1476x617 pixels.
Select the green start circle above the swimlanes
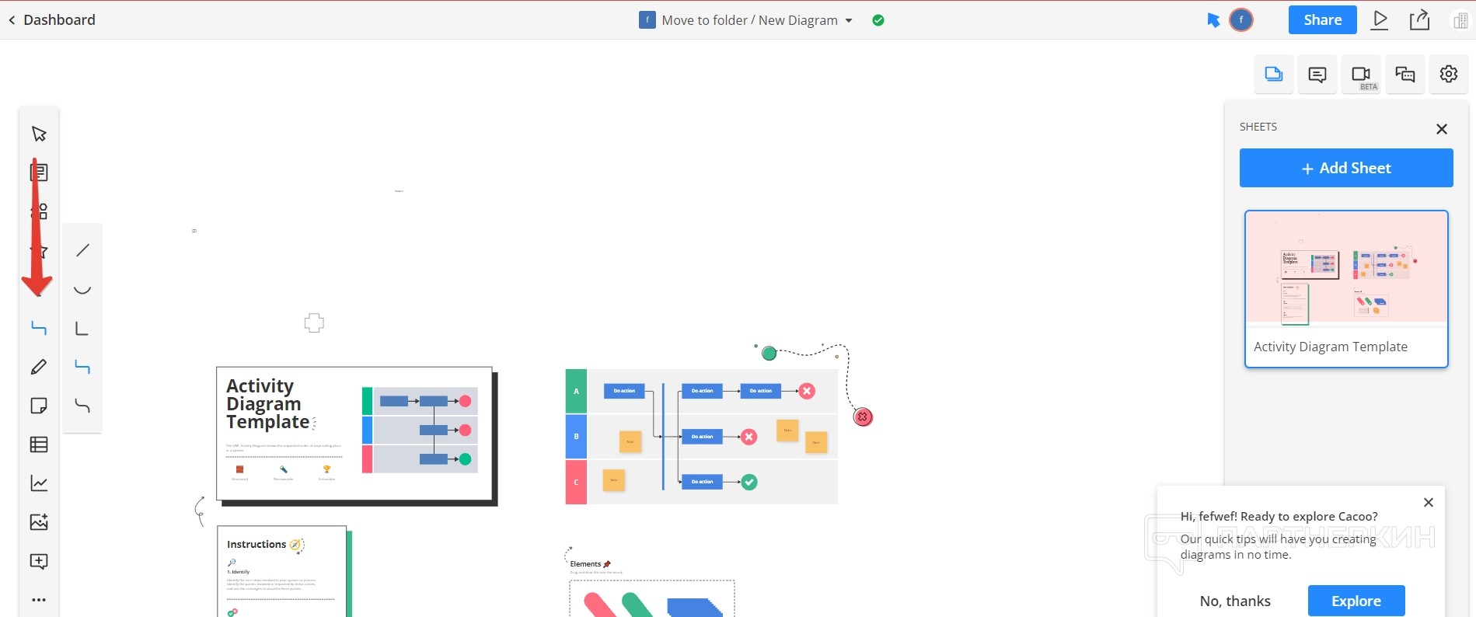pyautogui.click(x=769, y=354)
